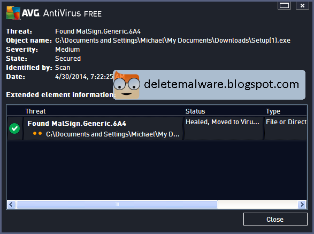Close the window with the X button

(x=302, y=5)
